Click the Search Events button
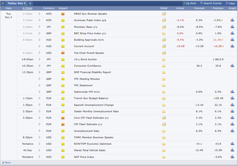 (211, 3)
